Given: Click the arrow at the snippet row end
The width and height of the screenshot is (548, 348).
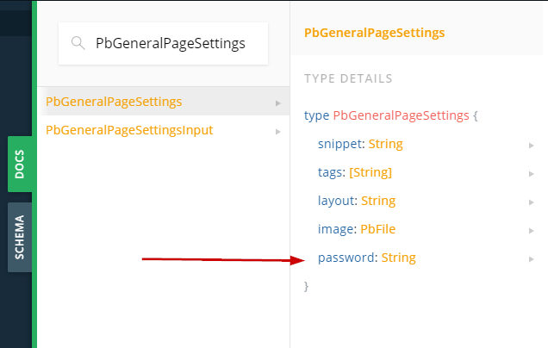Looking at the screenshot, I should click(532, 145).
